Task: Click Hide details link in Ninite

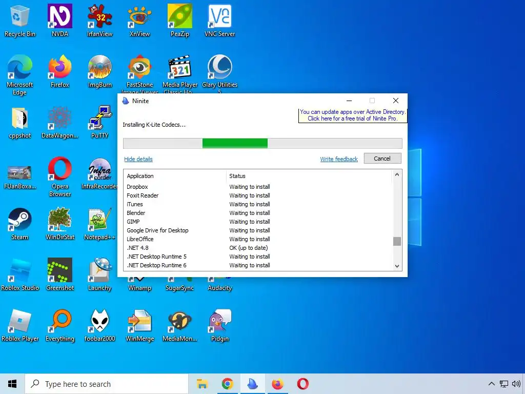Action: point(138,159)
